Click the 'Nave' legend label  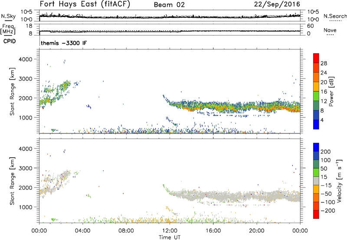coord(330,30)
